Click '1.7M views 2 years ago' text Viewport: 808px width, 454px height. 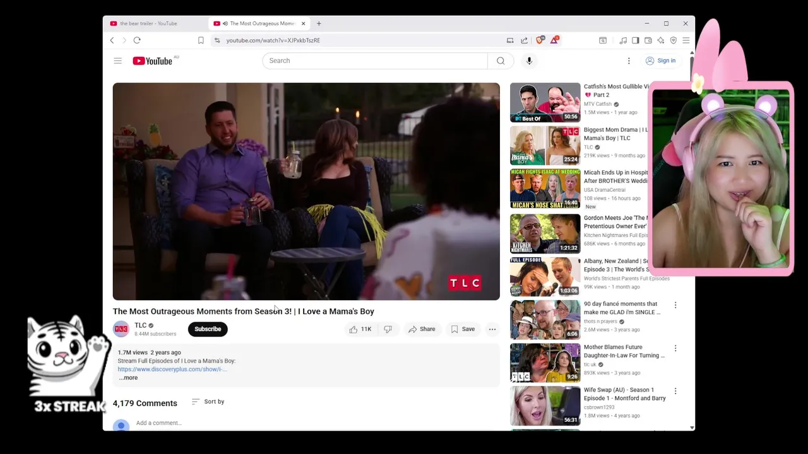149,352
